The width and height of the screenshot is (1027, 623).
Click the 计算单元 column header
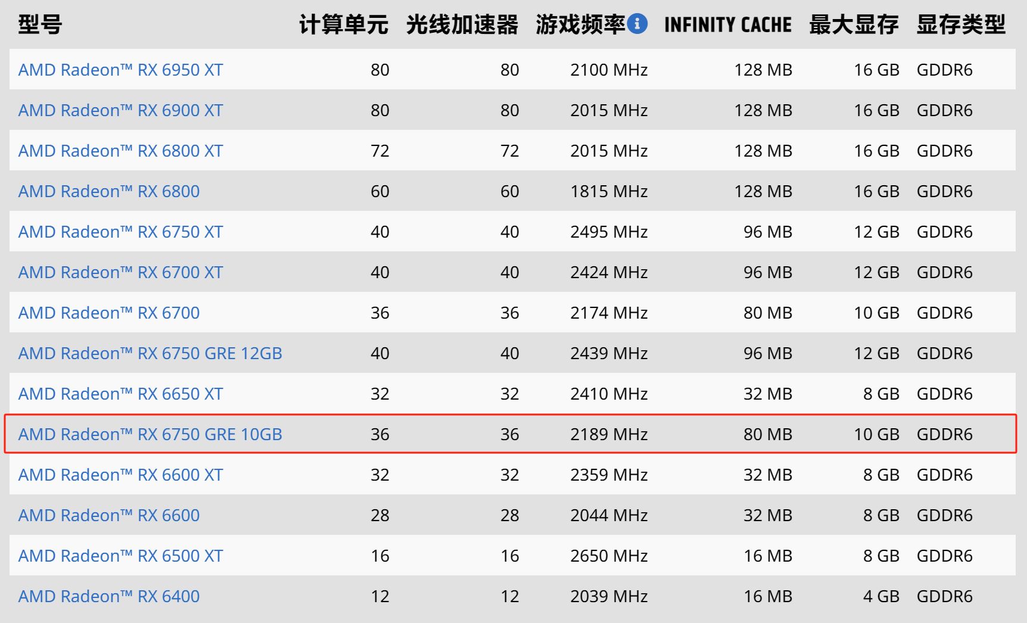(344, 24)
